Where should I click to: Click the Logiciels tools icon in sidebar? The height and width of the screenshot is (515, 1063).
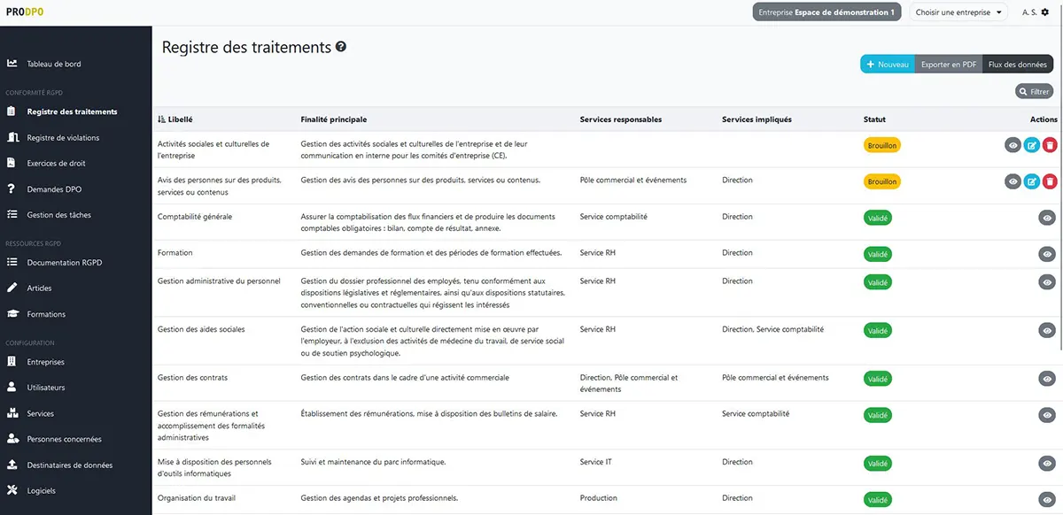12,490
